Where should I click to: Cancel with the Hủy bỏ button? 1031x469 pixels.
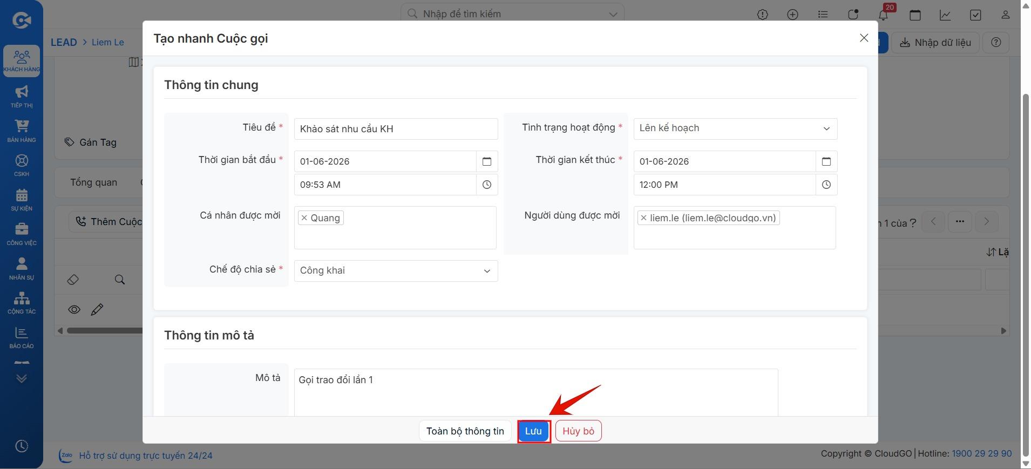(x=578, y=431)
